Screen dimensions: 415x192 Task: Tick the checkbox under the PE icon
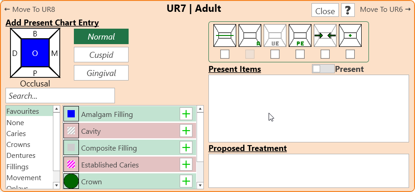click(300, 55)
